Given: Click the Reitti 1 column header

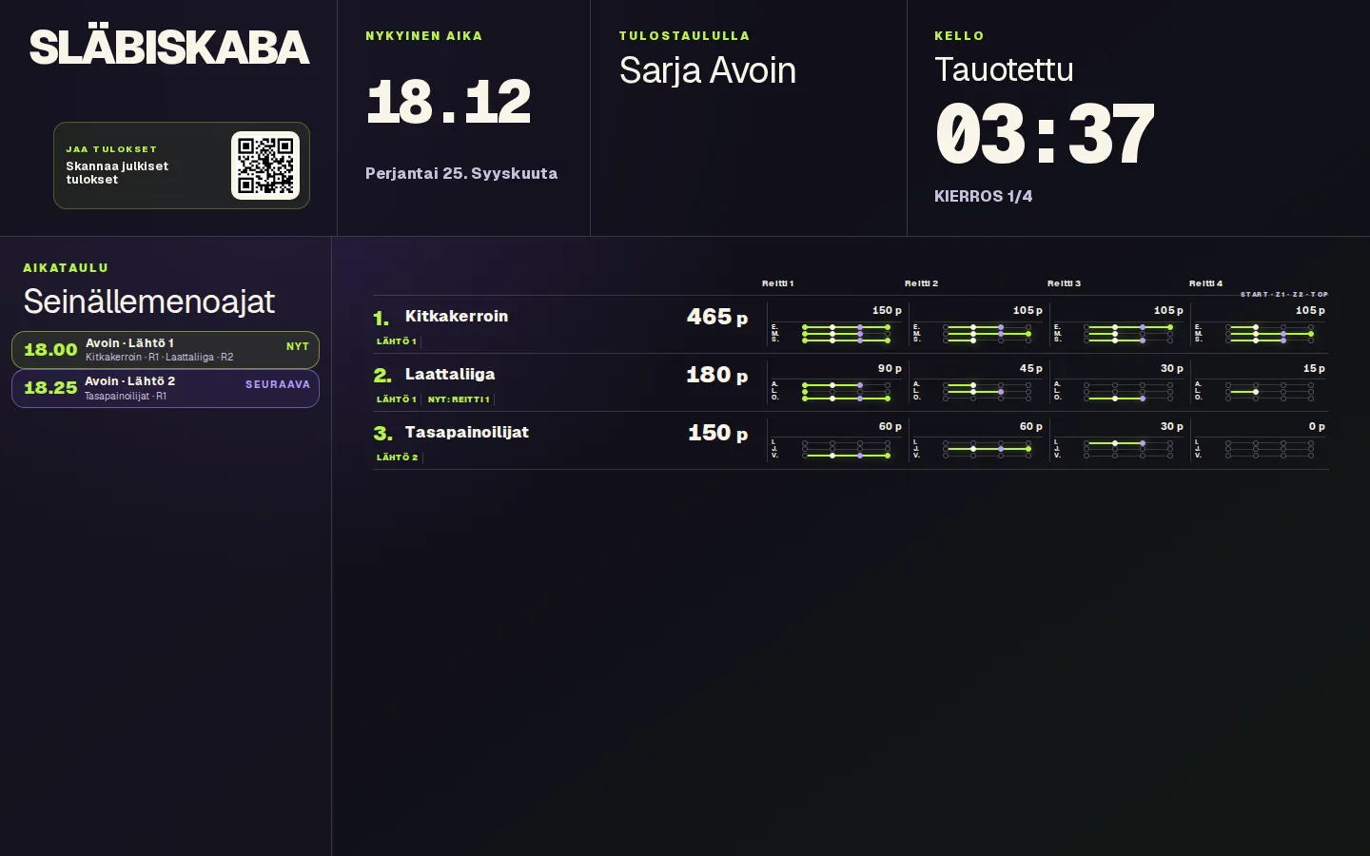Looking at the screenshot, I should pos(778,283).
